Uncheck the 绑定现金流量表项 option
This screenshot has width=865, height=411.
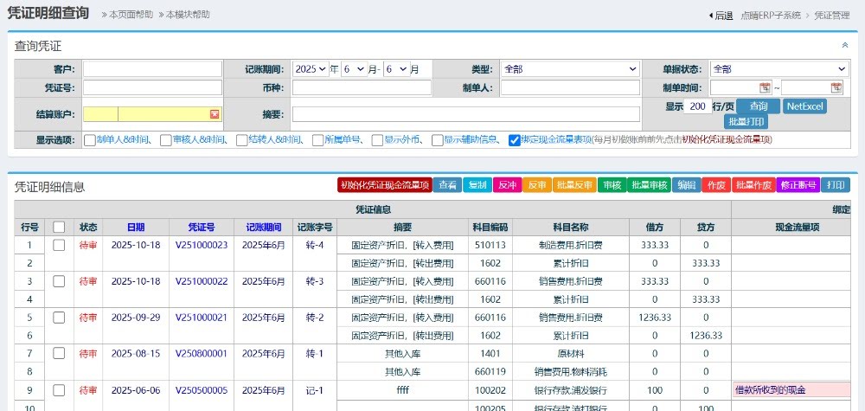[x=515, y=140]
